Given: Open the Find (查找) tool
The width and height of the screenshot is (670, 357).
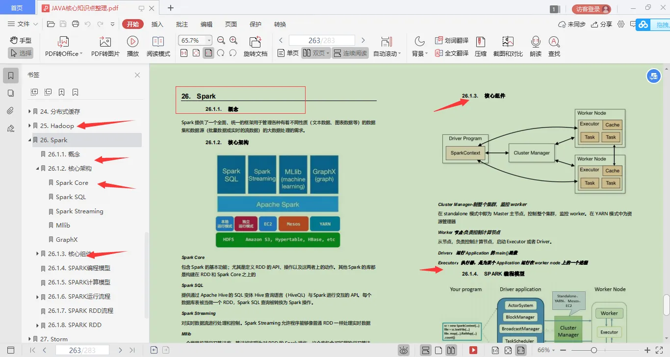Looking at the screenshot, I should 554,47.
